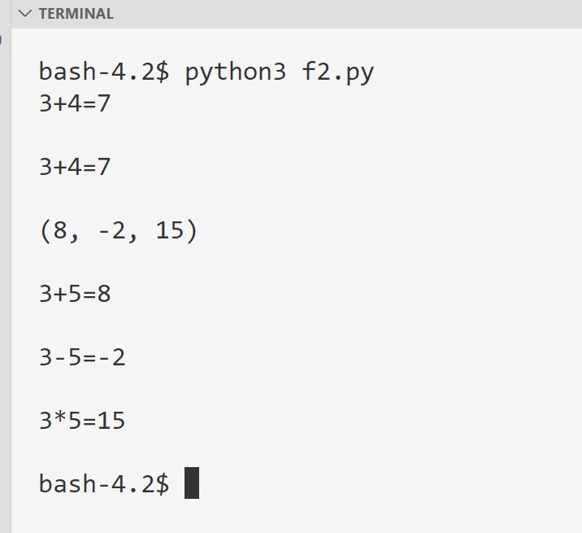Viewport: 582px width, 533px height.
Task: Collapse the TERMINAL panel chevron
Action: (x=25, y=14)
